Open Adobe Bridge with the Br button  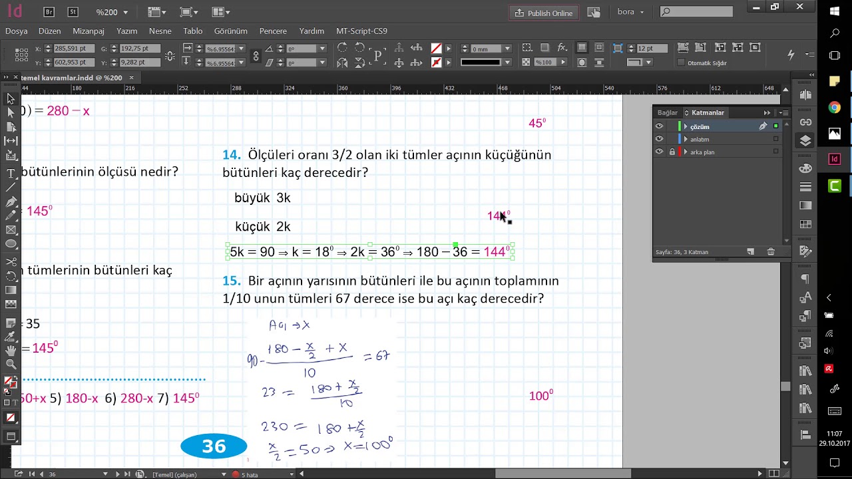click(x=49, y=12)
